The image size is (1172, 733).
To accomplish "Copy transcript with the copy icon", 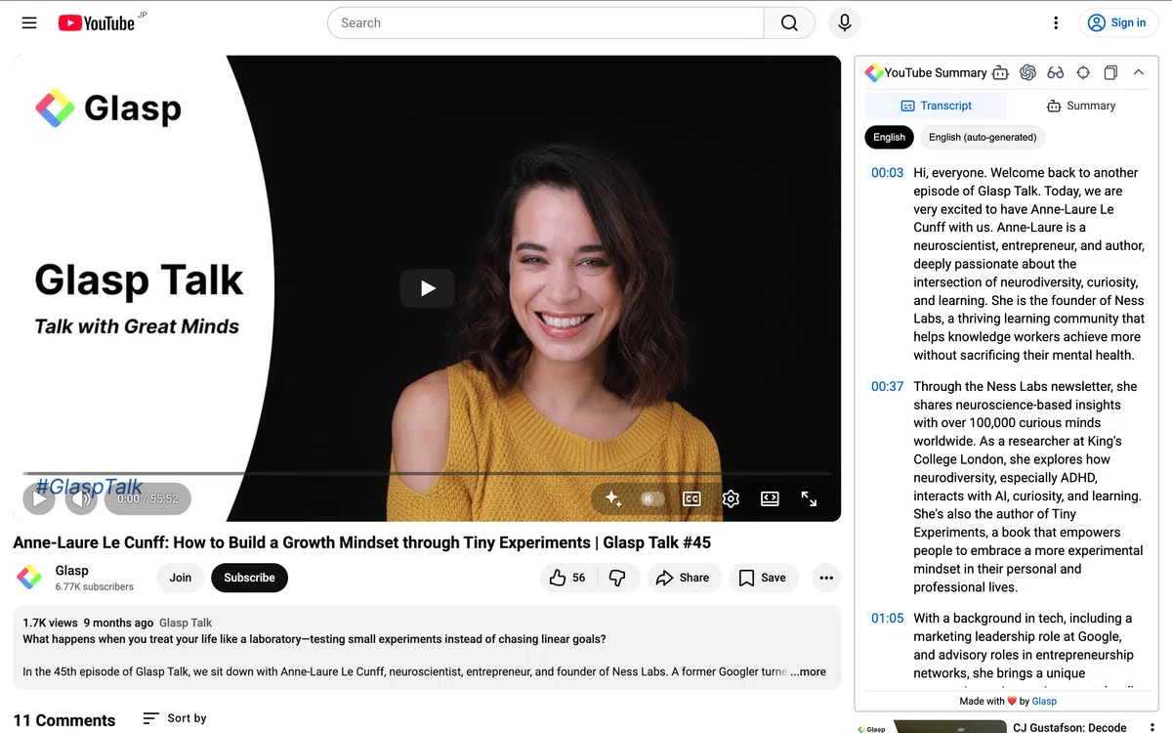I will [1110, 72].
